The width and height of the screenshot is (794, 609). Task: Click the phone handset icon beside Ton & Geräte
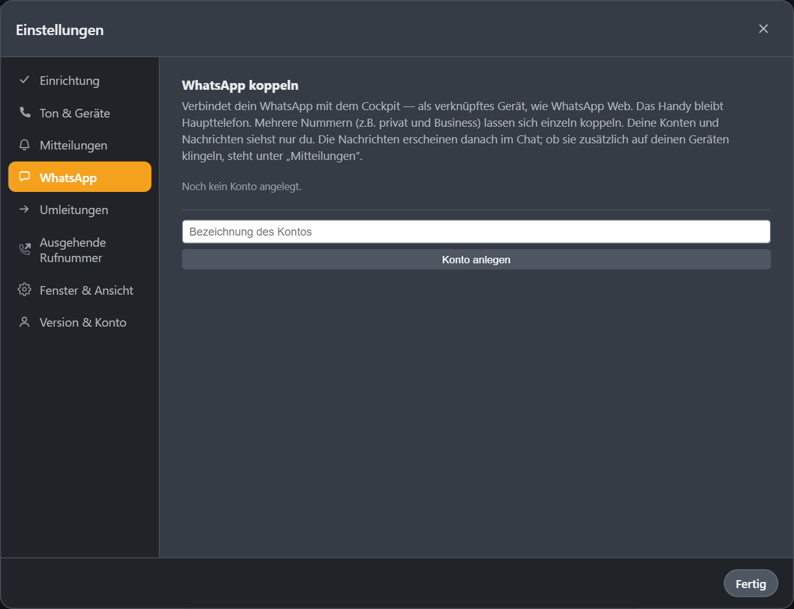(x=25, y=112)
